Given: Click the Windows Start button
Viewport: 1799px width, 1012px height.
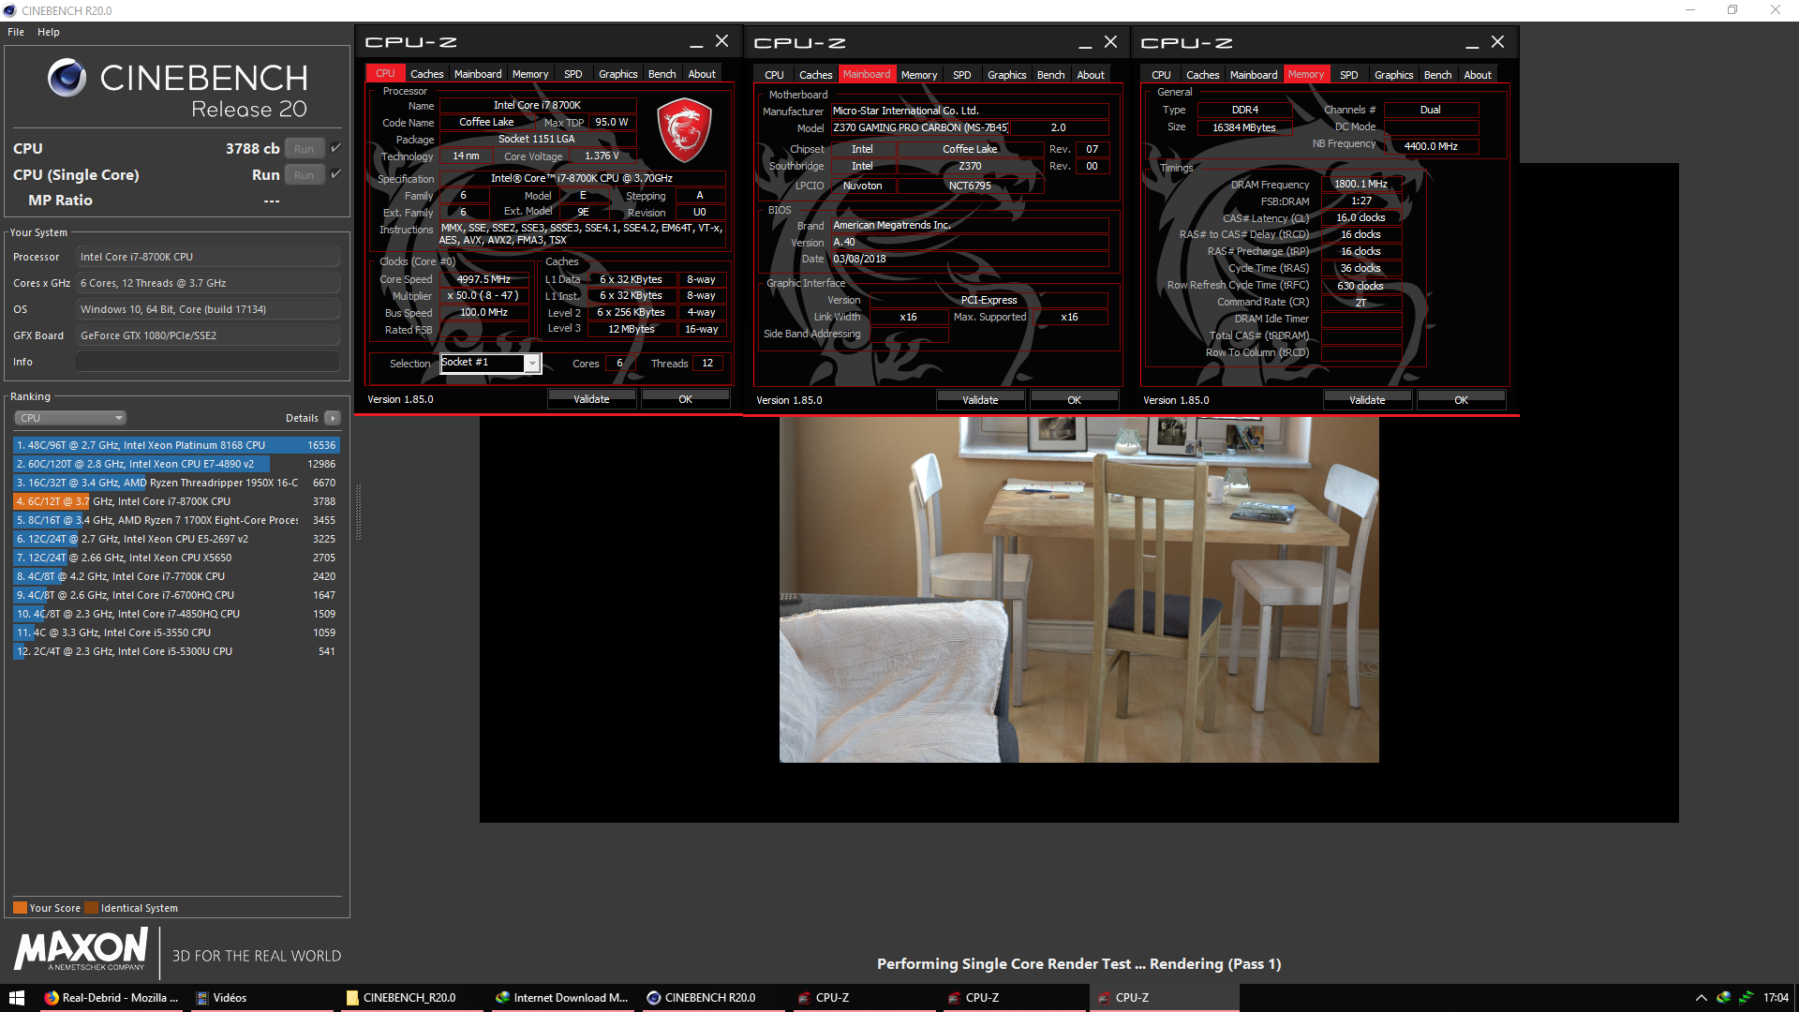Looking at the screenshot, I should 16,998.
